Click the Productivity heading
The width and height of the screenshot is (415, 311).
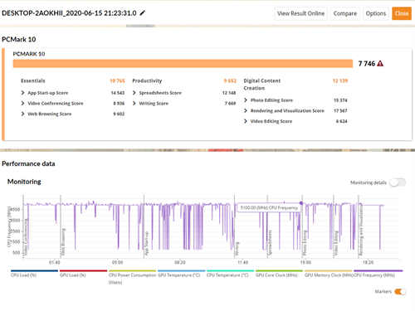point(147,80)
